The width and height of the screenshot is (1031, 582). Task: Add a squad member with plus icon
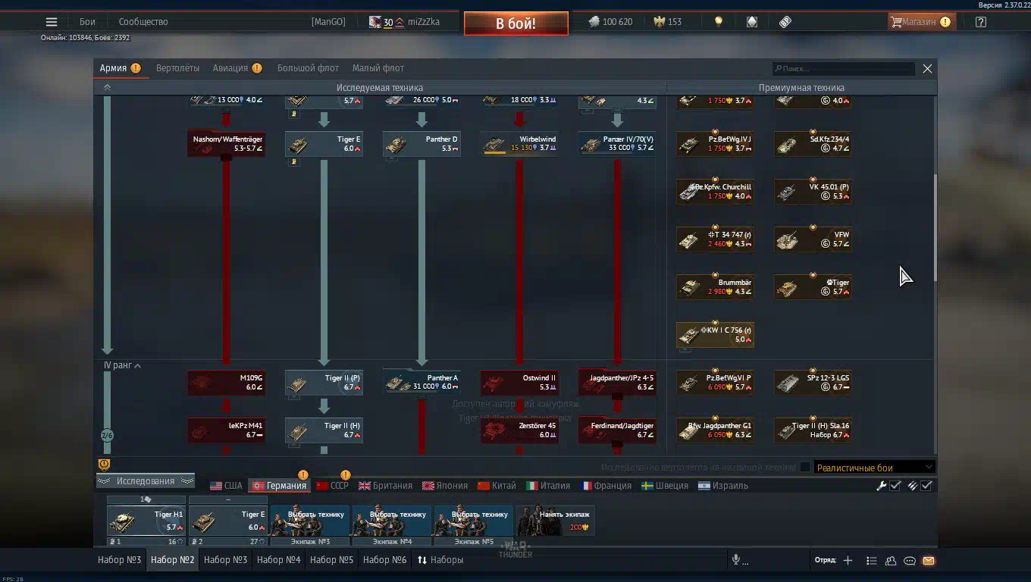(x=848, y=561)
